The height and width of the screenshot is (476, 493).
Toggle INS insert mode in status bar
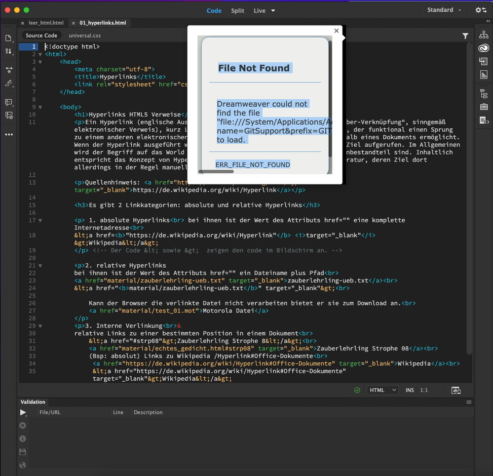(410, 390)
